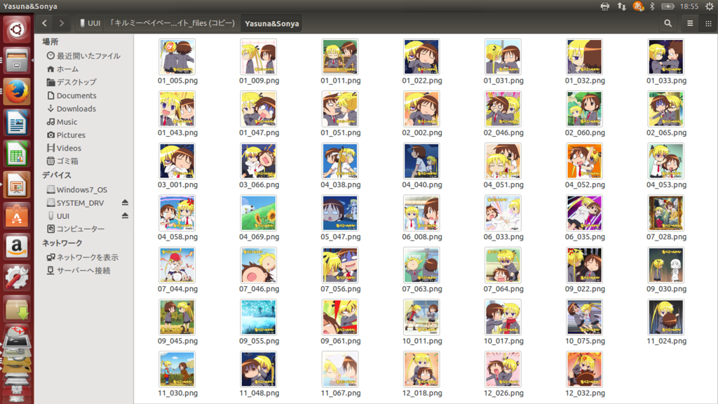Go to UUI in the path bar

[90, 23]
